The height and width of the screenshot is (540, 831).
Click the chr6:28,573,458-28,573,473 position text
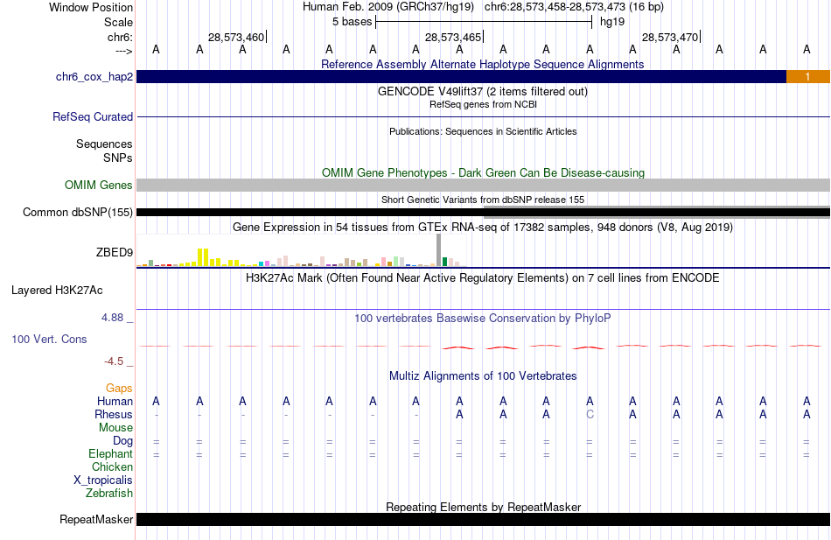[574, 7]
